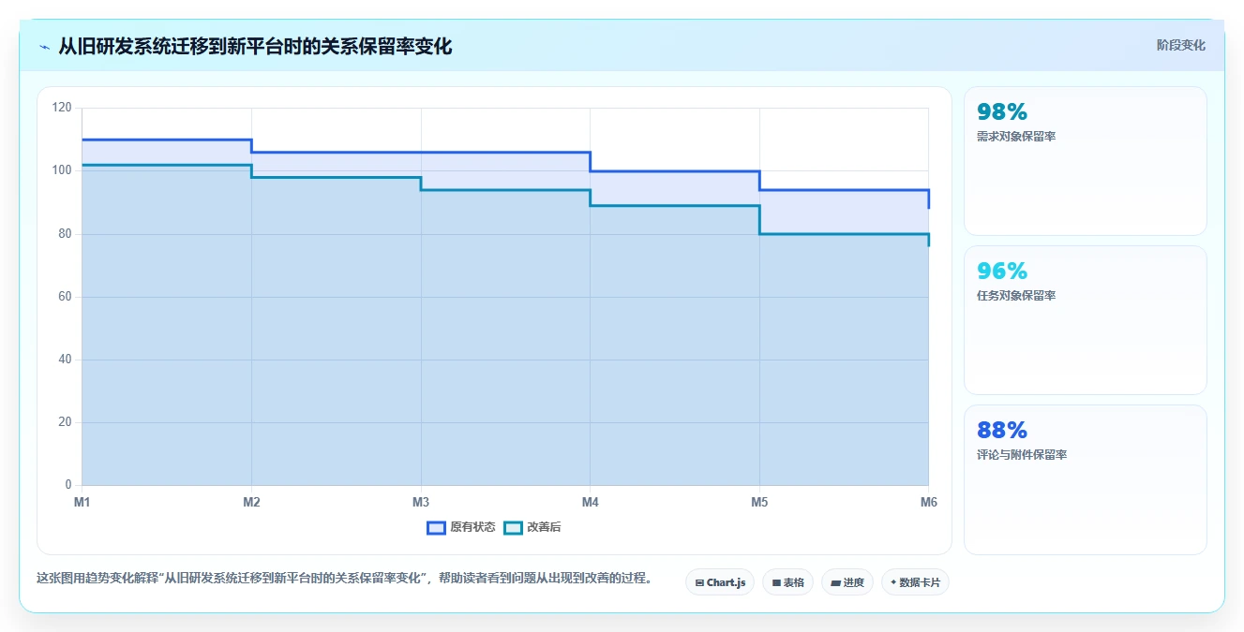Click the M4 axis label

(590, 503)
